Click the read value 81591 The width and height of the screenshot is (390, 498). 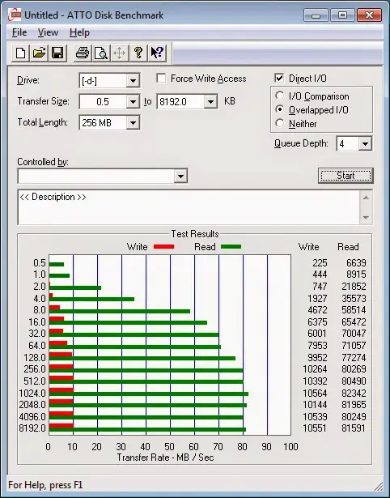354,428
